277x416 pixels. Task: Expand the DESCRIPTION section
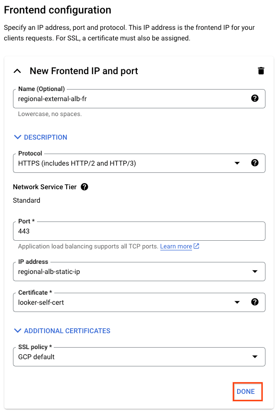(x=40, y=137)
